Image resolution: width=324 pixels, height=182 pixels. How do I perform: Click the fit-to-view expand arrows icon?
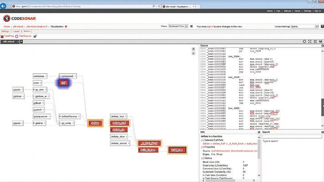(x=309, y=41)
